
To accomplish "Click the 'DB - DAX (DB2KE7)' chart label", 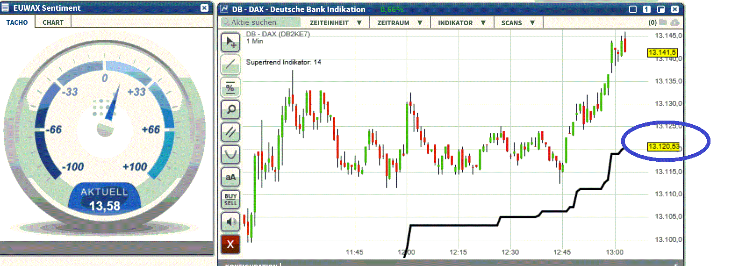I will pos(278,34).
